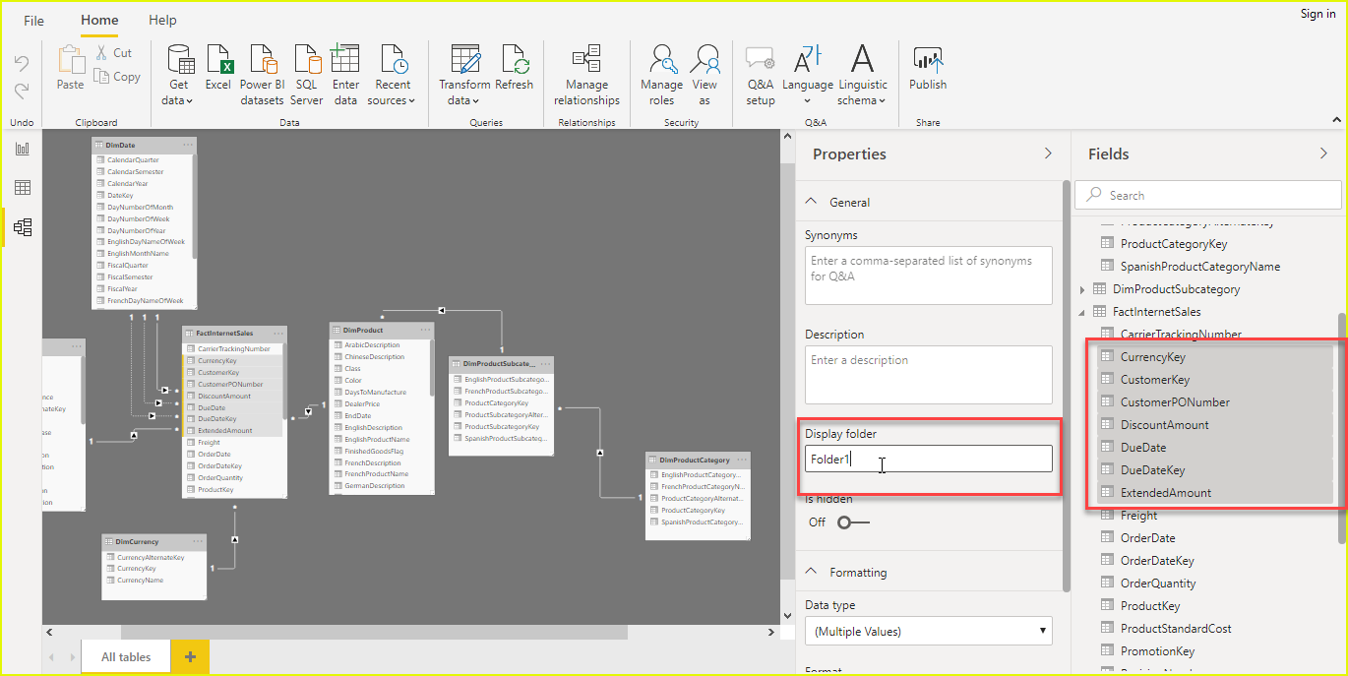Collapse the General section

812,202
